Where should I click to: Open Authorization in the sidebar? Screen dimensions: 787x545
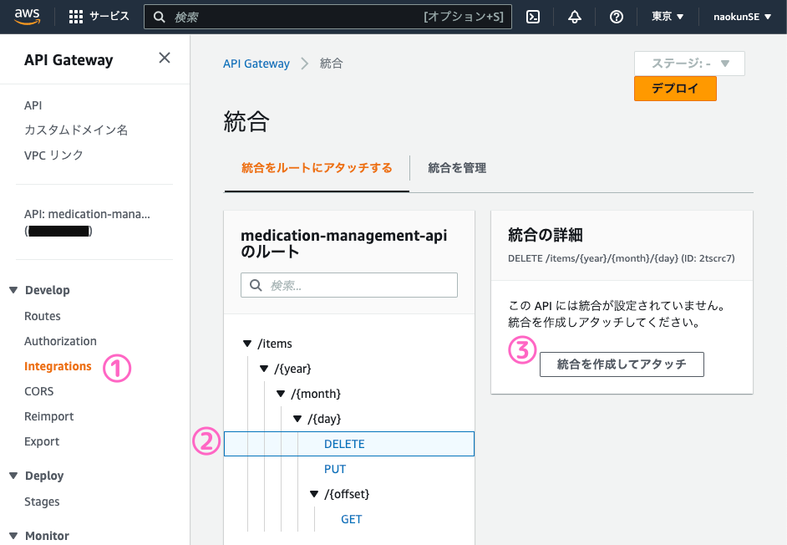point(60,341)
